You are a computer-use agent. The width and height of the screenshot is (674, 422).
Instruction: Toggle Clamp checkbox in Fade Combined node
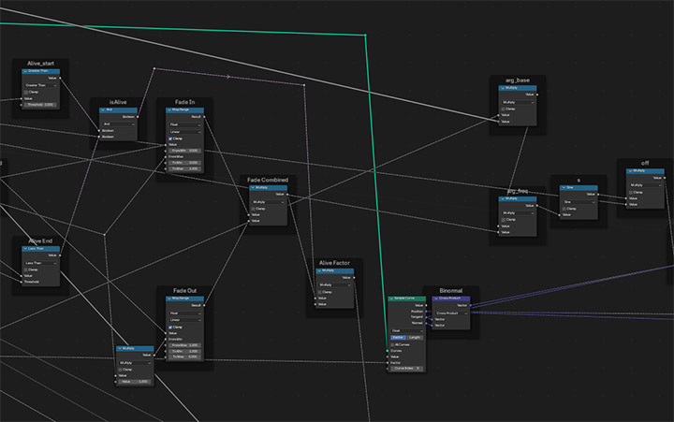click(255, 208)
